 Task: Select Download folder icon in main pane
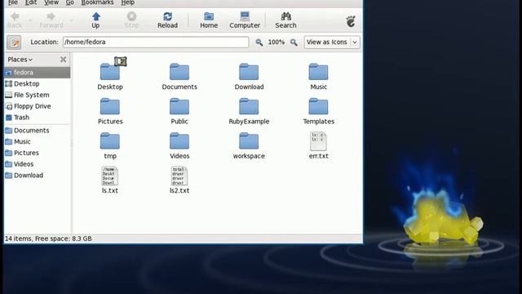click(x=249, y=72)
